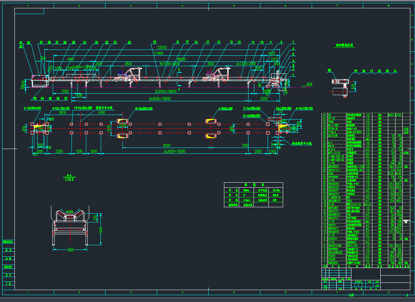Select the 4x1200=4800 spacing dimension
This screenshot has height=302, width=415.
click(x=169, y=64)
